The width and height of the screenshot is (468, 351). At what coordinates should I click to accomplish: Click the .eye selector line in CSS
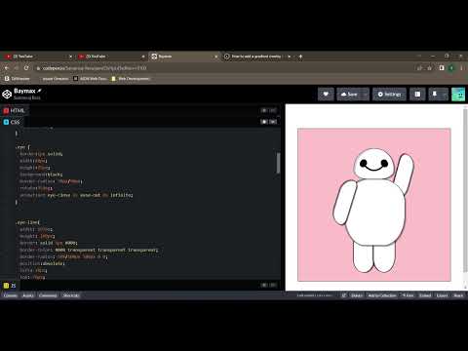pos(22,147)
